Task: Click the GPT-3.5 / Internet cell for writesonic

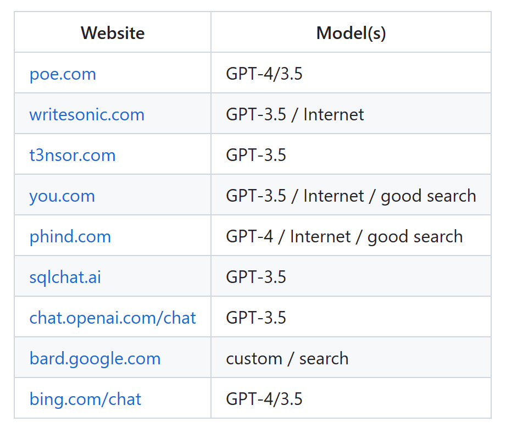Action: coord(351,114)
